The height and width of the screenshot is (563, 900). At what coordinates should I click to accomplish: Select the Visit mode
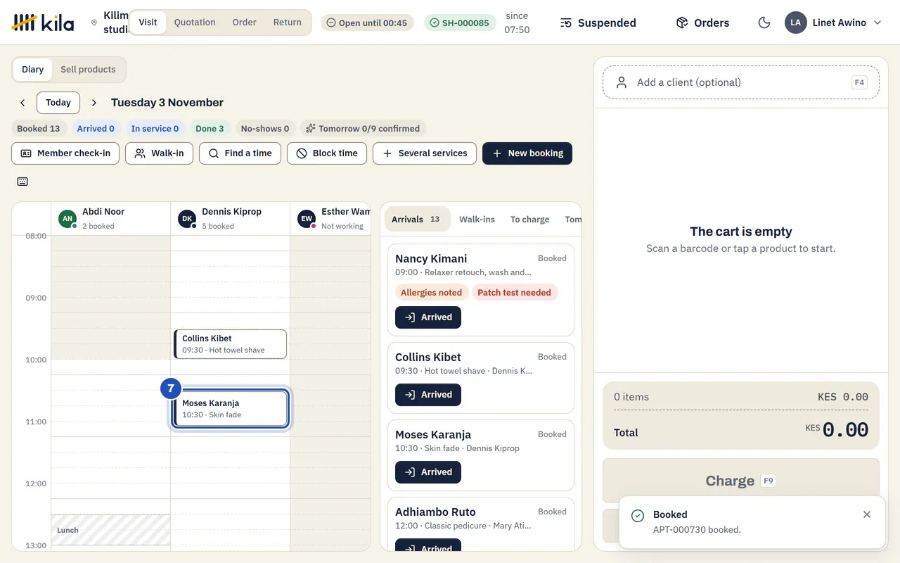click(x=148, y=23)
